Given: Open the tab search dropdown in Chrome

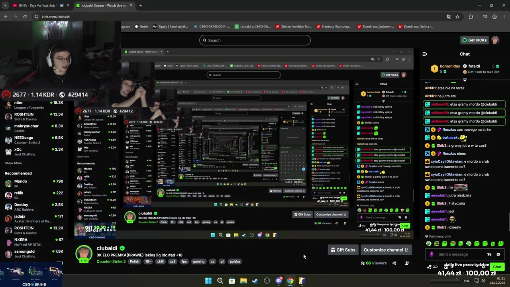Looking at the screenshot, I should click(x=5, y=5).
